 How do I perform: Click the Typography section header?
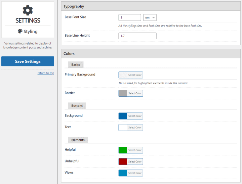coord(151,6)
